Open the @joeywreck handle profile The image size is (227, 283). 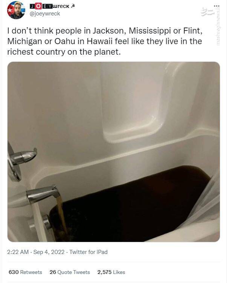point(45,14)
